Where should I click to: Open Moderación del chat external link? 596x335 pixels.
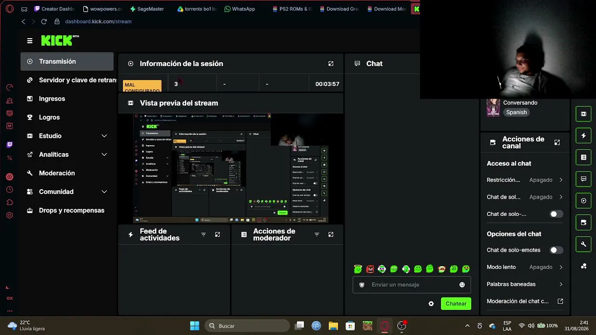pyautogui.click(x=525, y=301)
